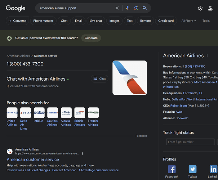This screenshot has width=218, height=180.
Task: Expand the All filters dropdown
Action: pyautogui.click(x=189, y=21)
